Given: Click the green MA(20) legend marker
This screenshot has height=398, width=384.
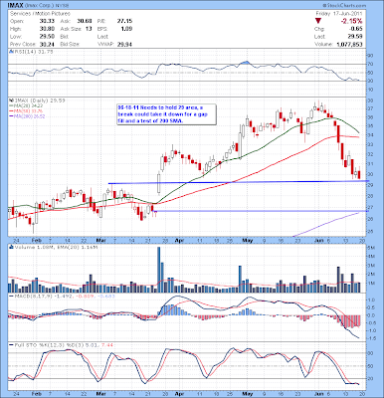Looking at the screenshot, I should point(11,105).
